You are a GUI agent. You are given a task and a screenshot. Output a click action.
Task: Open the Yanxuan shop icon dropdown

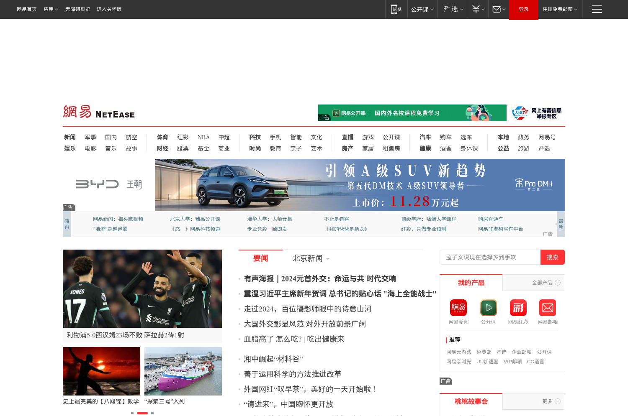(453, 9)
